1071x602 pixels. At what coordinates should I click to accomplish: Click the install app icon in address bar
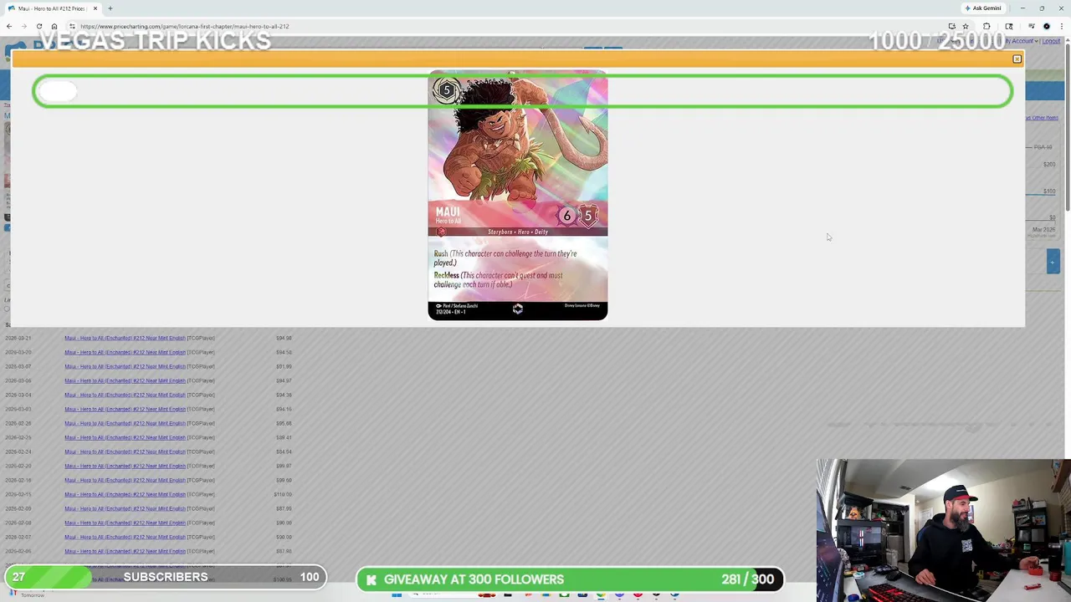951,26
